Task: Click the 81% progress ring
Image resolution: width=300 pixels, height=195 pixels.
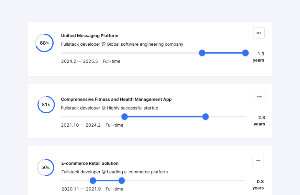Action: click(x=46, y=105)
